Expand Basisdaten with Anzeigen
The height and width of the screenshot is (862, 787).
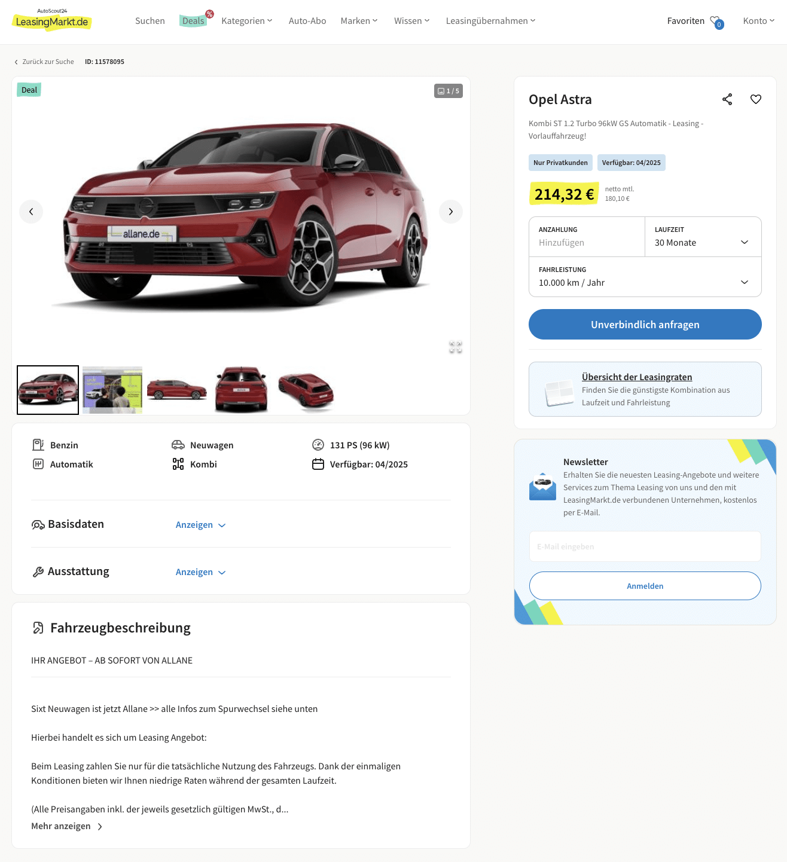200,525
